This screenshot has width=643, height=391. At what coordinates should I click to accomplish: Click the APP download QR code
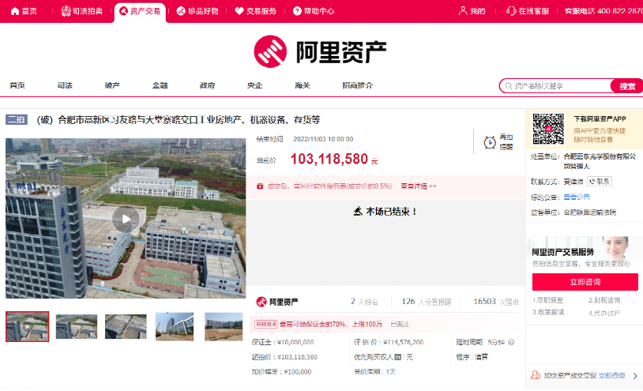tap(548, 129)
